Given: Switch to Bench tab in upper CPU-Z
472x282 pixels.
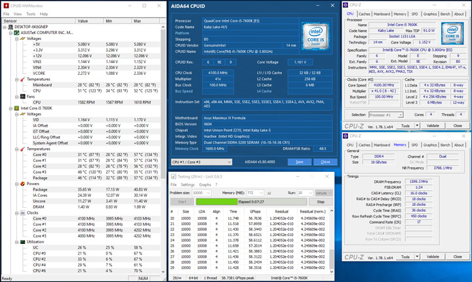Looking at the screenshot, I should (445, 14).
